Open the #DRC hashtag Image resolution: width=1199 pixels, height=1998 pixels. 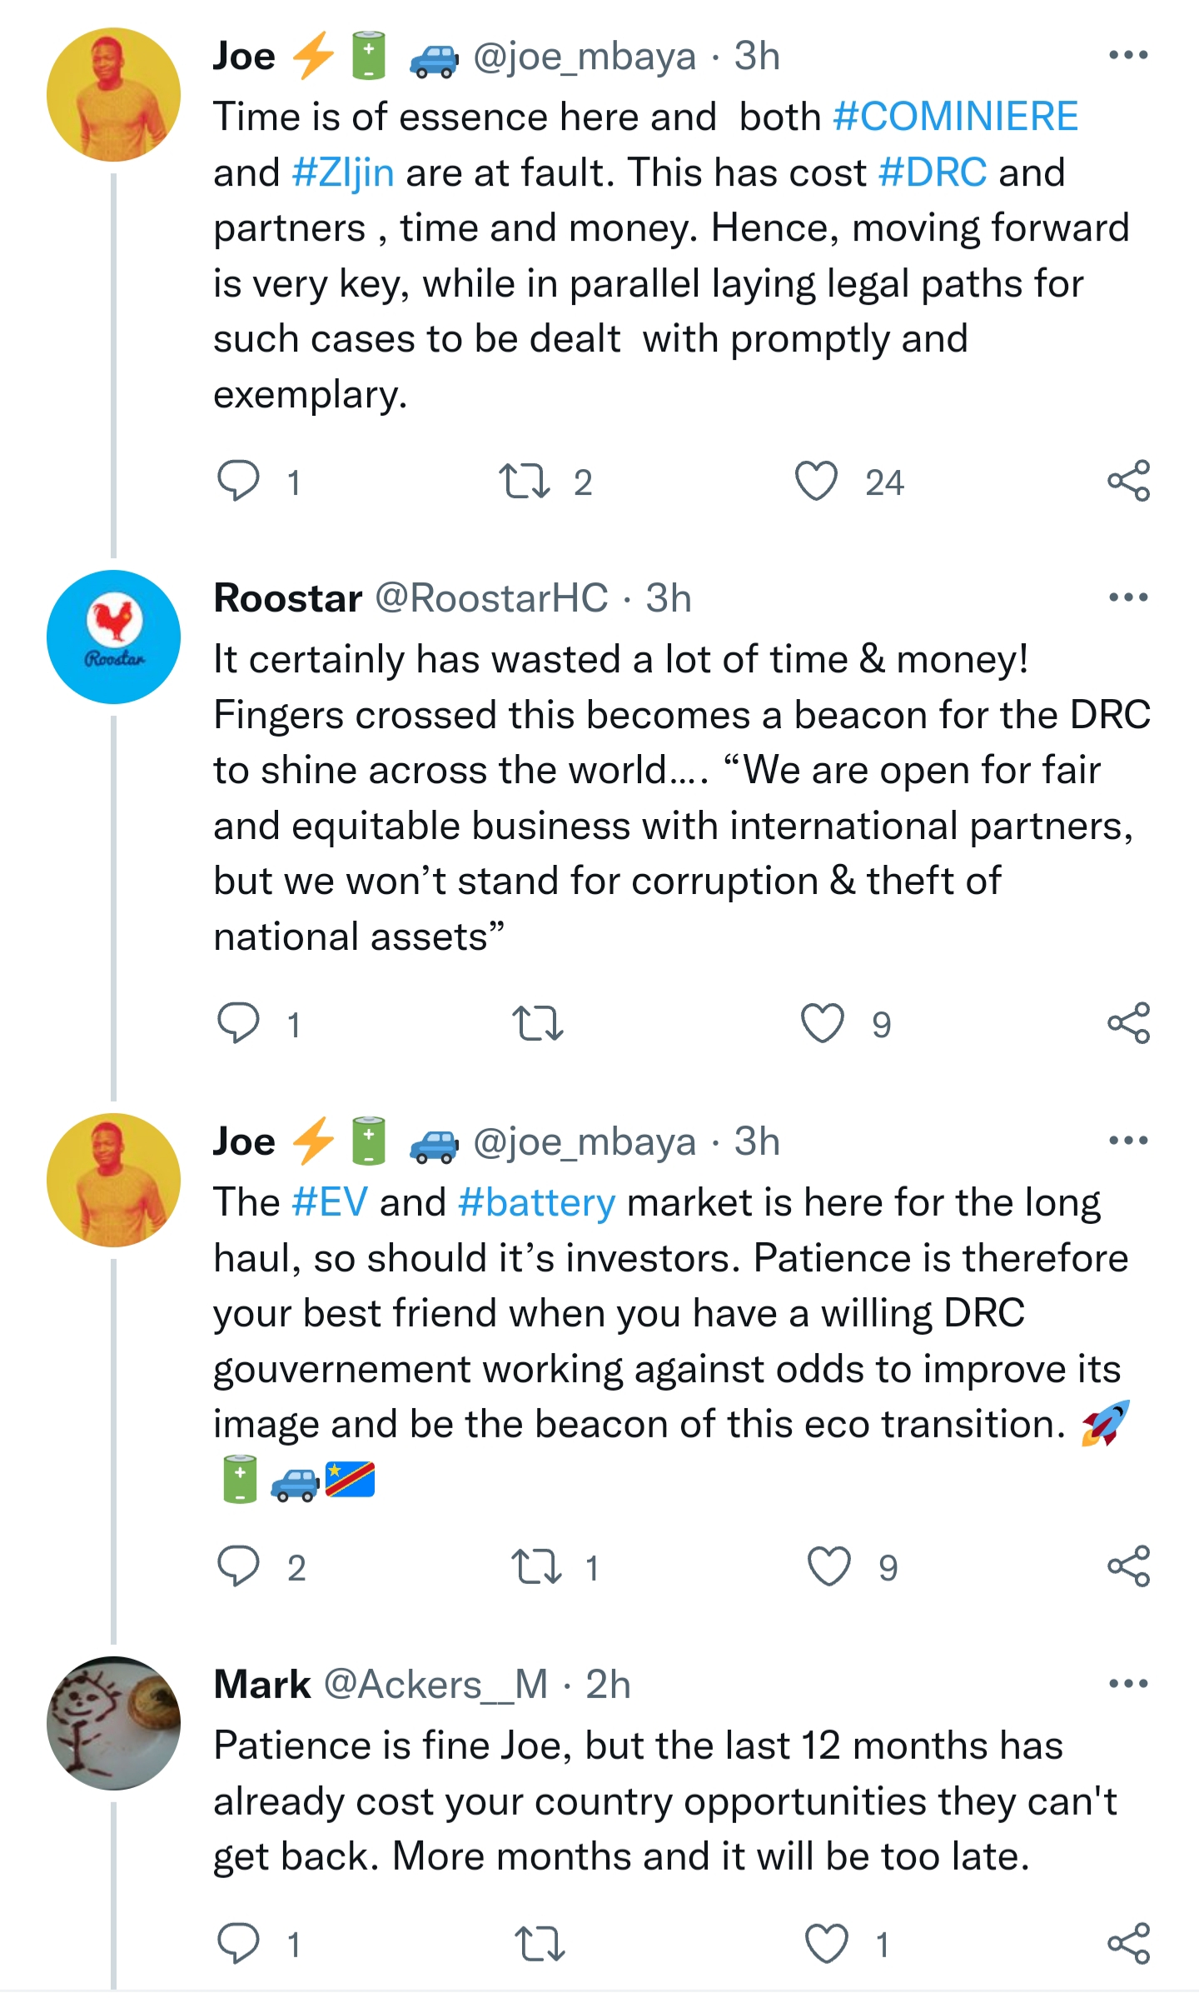point(933,172)
